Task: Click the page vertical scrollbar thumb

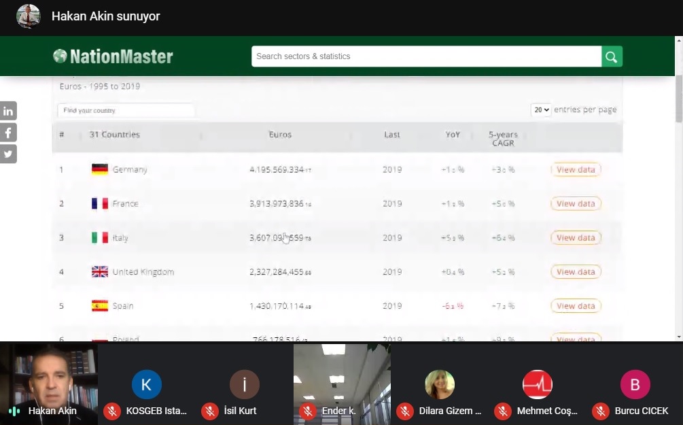Action: click(x=679, y=99)
